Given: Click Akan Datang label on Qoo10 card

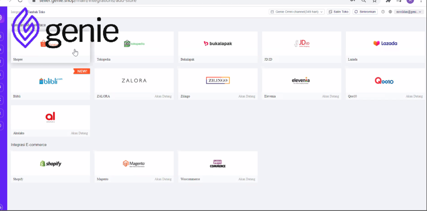Looking at the screenshot, I should pos(414,96).
